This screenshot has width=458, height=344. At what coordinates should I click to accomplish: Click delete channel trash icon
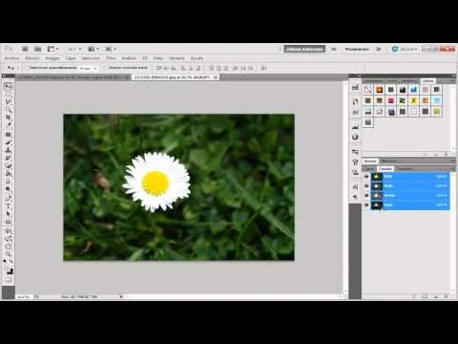coord(446,296)
